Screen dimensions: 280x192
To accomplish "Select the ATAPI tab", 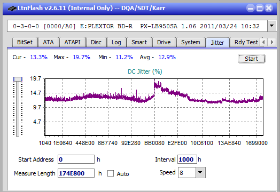I will point(72,42).
